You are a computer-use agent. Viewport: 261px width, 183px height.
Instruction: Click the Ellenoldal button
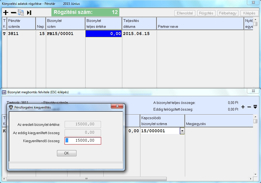coord(185,13)
